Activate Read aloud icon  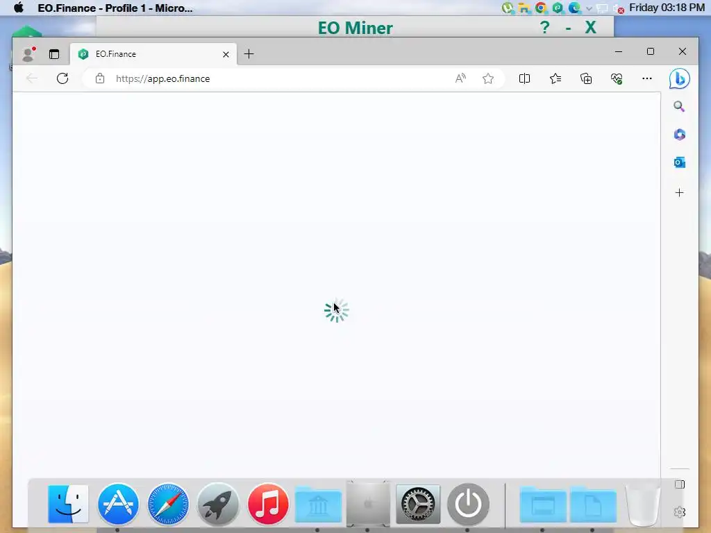tap(460, 78)
